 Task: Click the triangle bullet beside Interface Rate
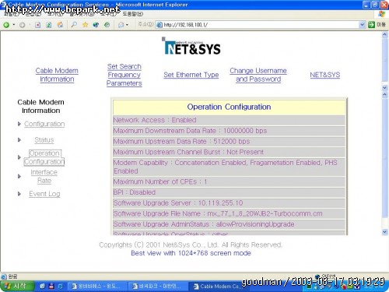pos(19,176)
